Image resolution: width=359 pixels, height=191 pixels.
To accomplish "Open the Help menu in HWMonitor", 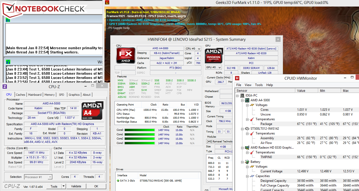I will tap(270, 85).
